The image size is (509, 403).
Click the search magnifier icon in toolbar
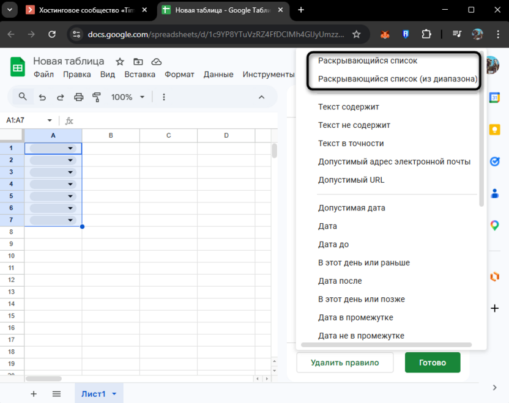(23, 97)
